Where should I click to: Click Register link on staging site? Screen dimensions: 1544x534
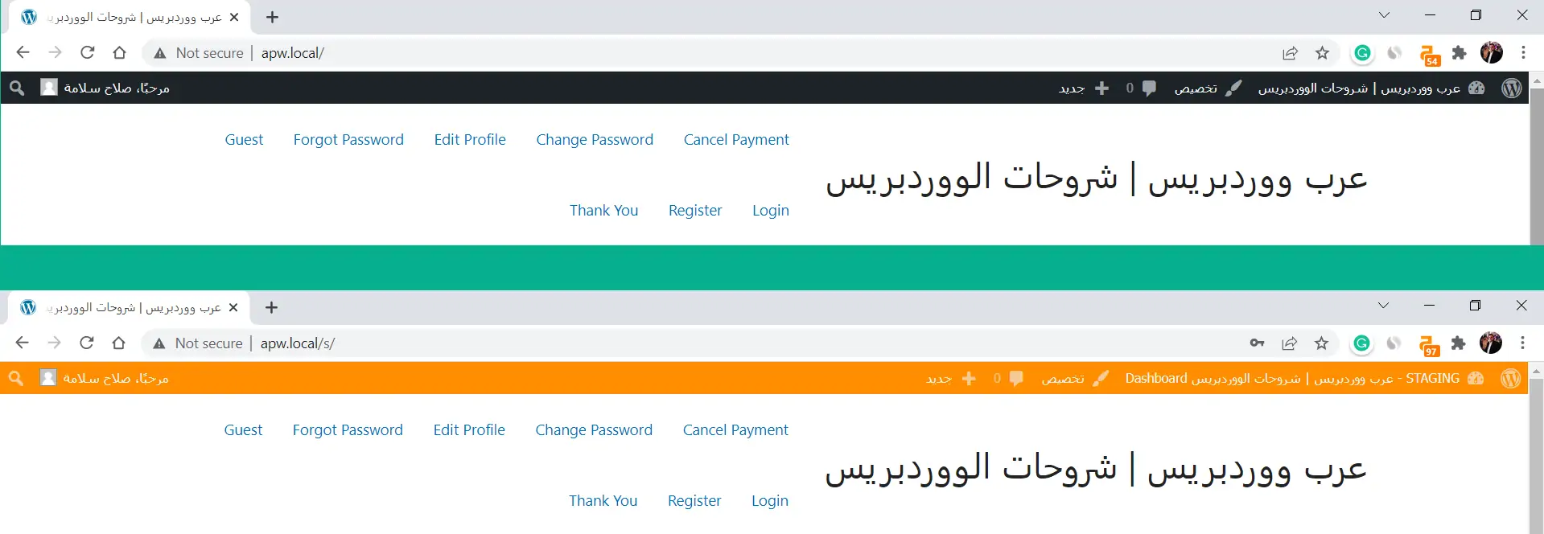click(694, 501)
